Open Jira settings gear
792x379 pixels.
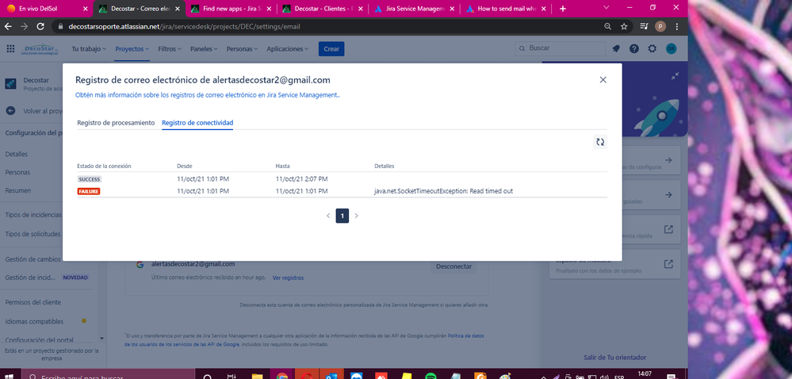coord(652,48)
